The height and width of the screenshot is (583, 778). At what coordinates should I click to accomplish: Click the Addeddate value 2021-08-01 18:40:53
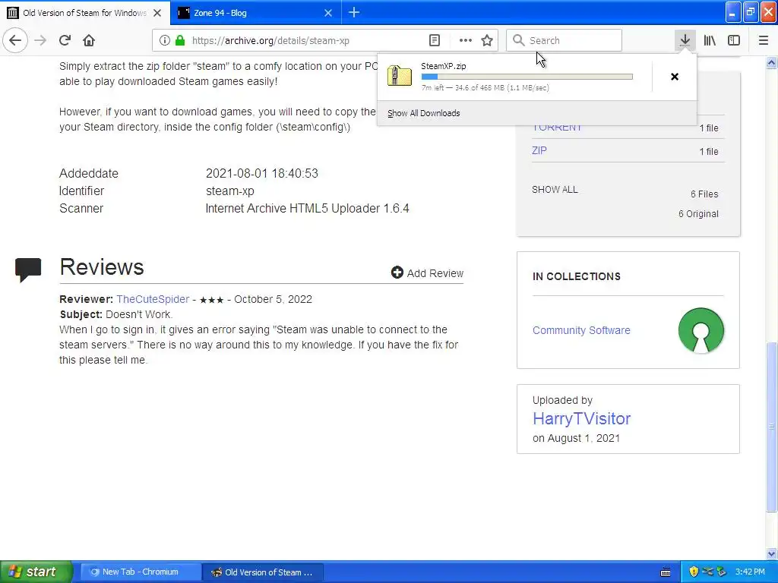pos(262,174)
